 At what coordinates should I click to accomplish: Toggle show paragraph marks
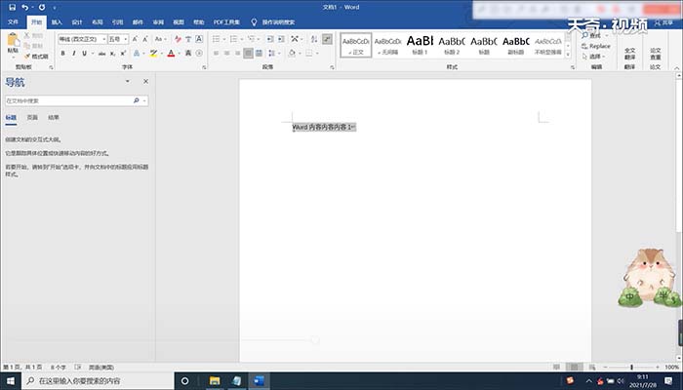pos(327,39)
